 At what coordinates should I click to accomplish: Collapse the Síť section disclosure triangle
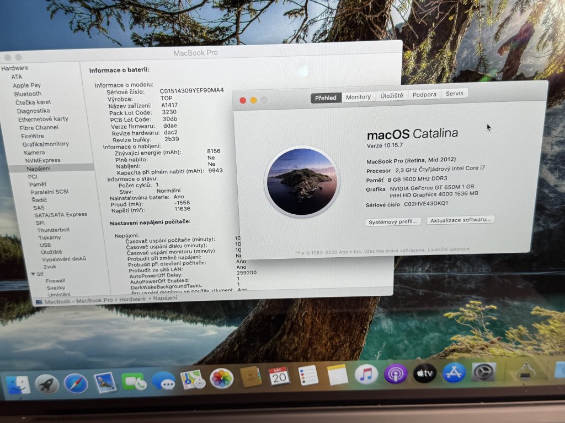[x=34, y=274]
